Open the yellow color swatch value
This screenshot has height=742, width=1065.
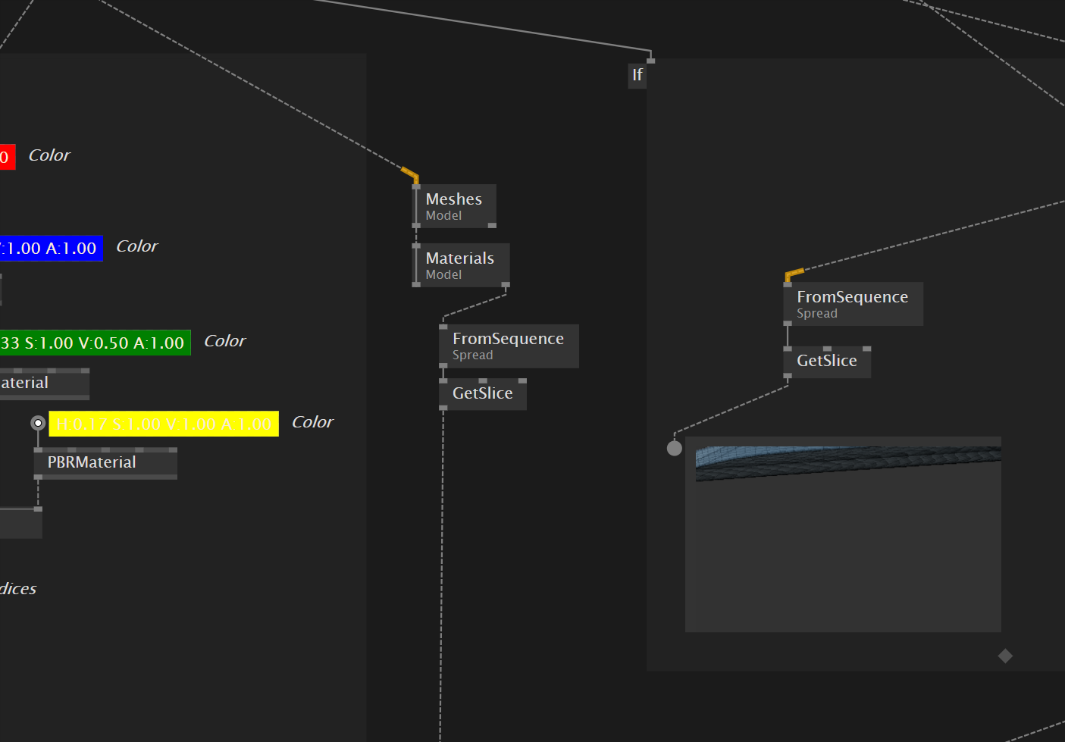click(164, 424)
